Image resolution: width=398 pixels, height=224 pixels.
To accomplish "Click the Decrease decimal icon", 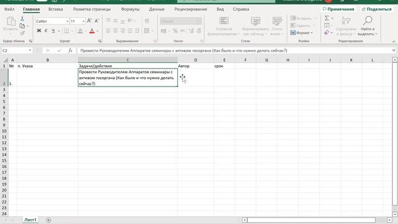I will click(199, 31).
